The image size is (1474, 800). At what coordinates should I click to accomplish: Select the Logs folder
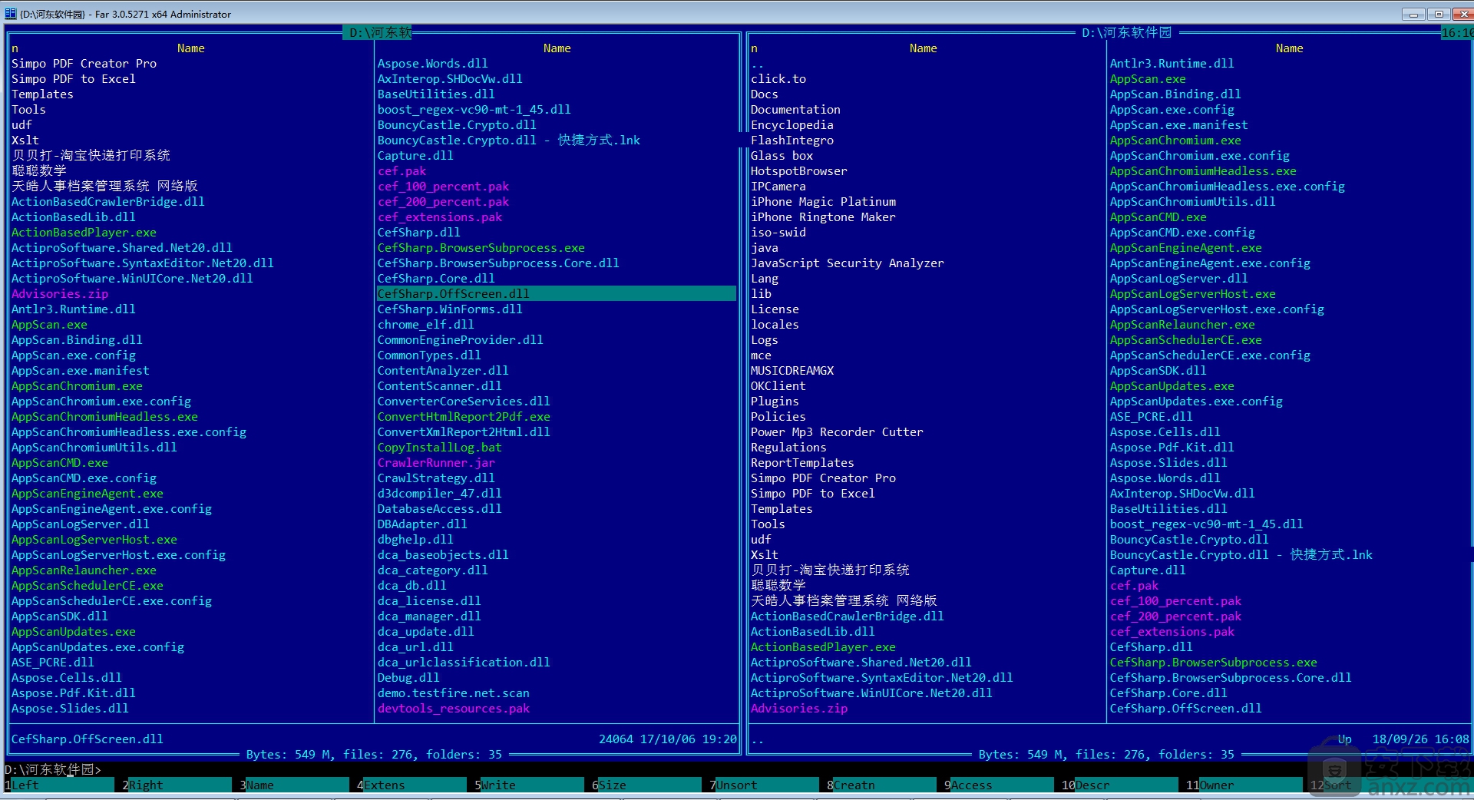pyautogui.click(x=764, y=339)
